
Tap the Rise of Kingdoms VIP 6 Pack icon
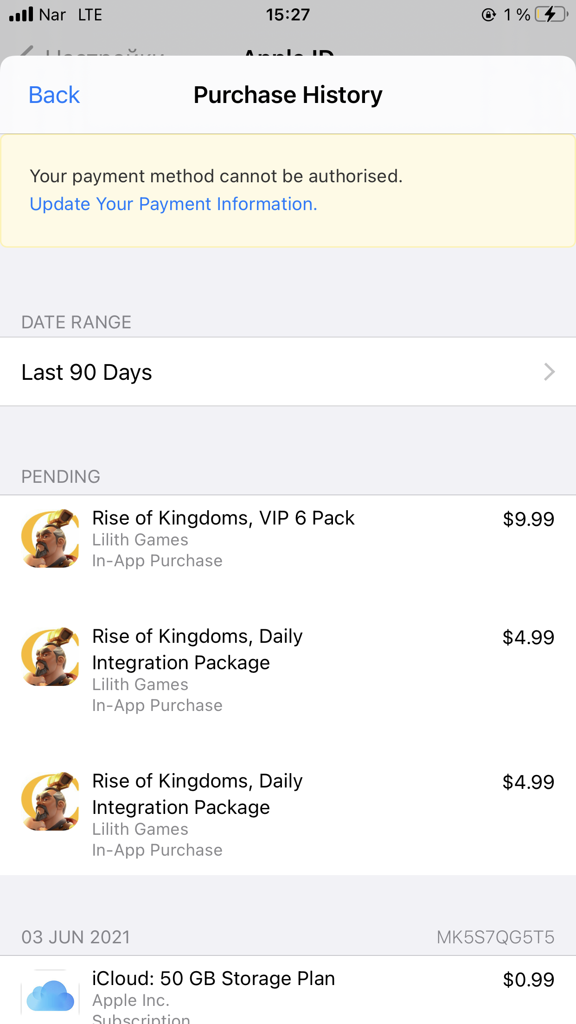point(50,538)
